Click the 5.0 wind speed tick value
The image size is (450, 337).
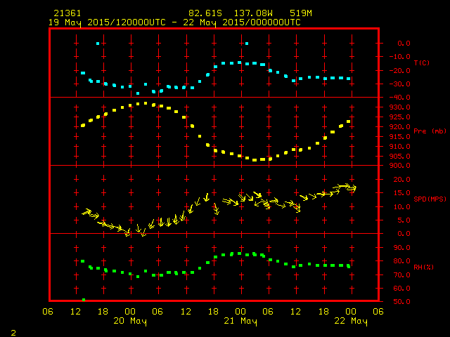click(404, 220)
